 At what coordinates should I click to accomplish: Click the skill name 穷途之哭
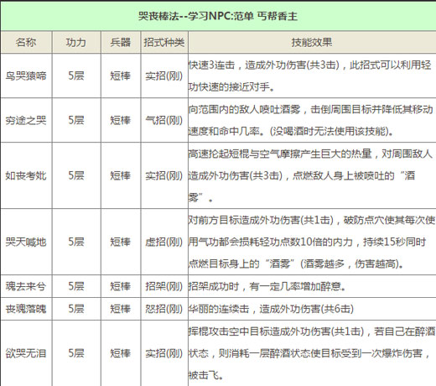click(26, 120)
